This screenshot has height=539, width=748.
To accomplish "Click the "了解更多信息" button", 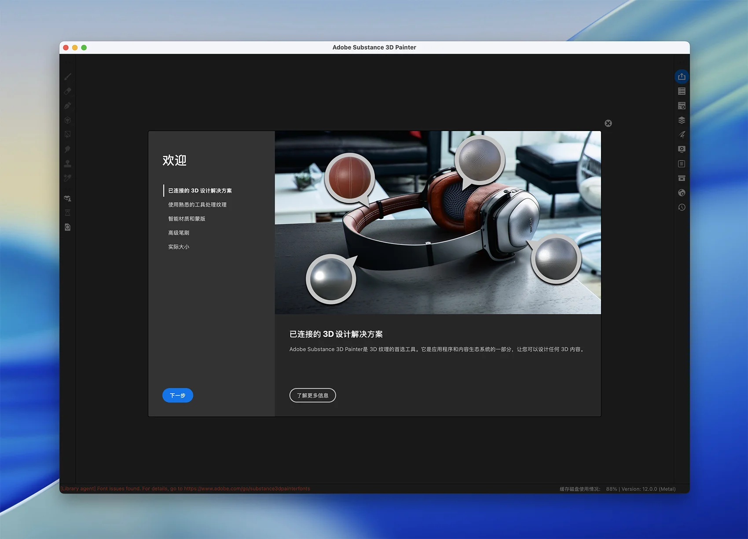I will coord(312,395).
